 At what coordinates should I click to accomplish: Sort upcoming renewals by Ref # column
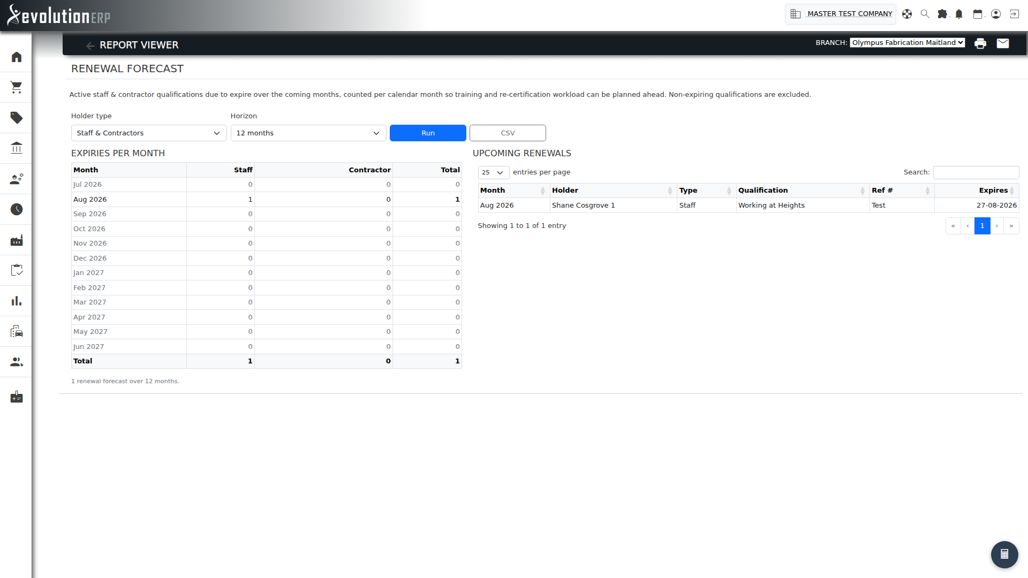(x=902, y=191)
